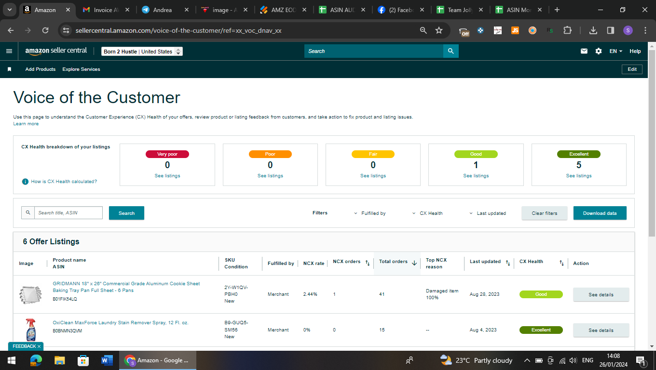Image resolution: width=656 pixels, height=370 pixels.
Task: Focus the 'Search title, ASIN' input field
Action: click(68, 212)
